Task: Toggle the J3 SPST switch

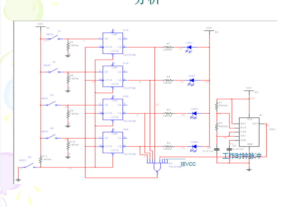Action: [x=51, y=104]
